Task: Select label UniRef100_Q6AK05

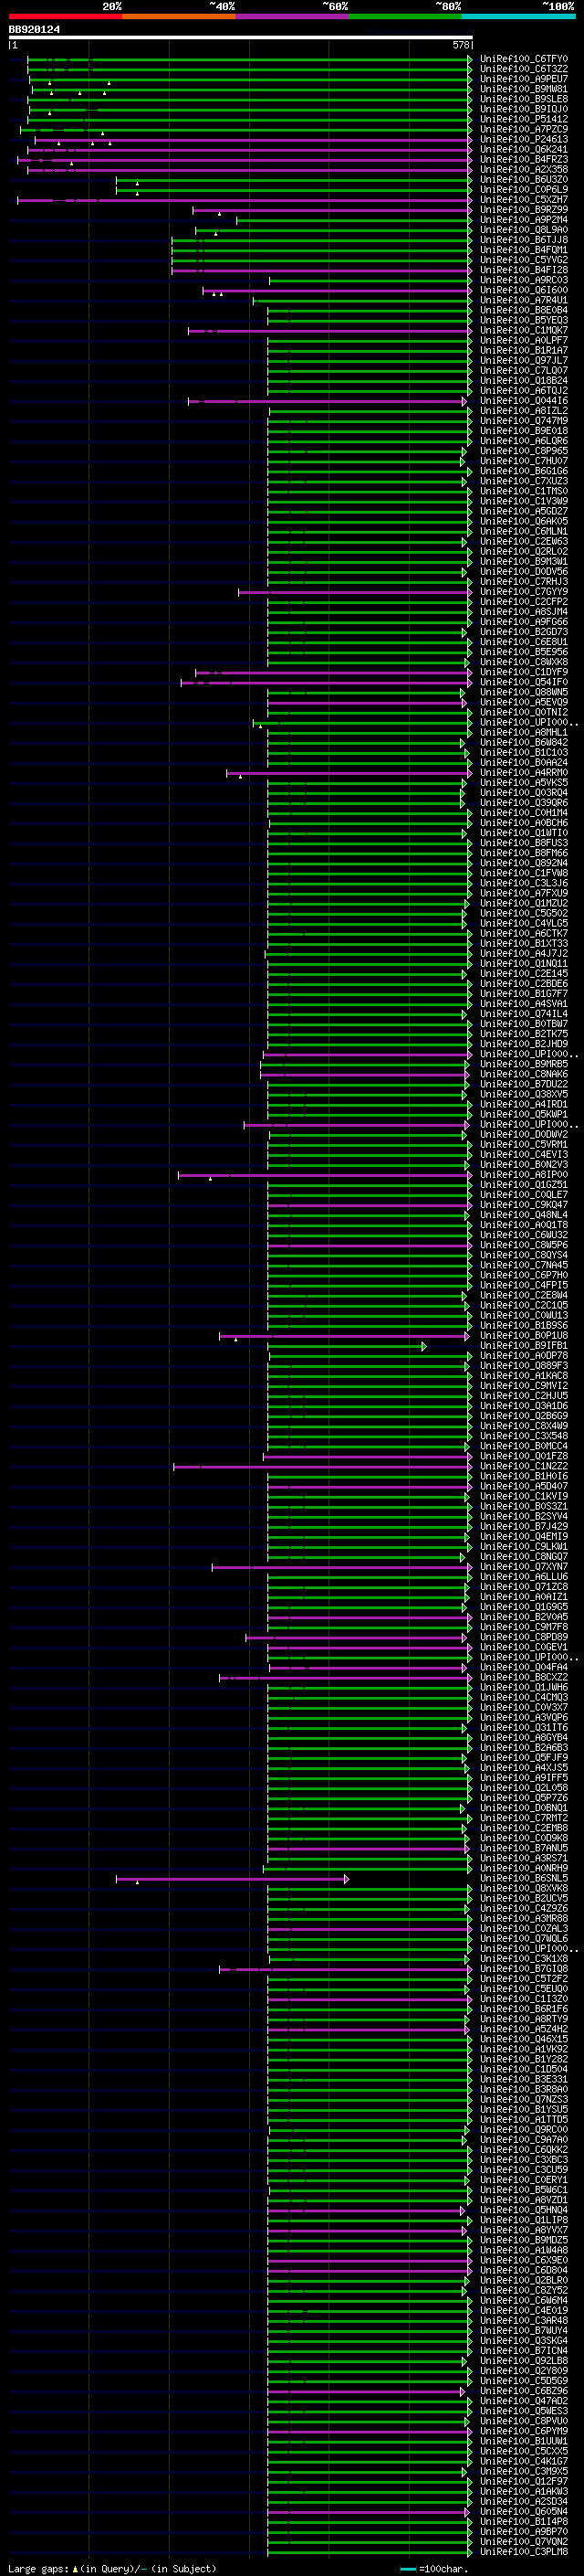Action: point(523,521)
